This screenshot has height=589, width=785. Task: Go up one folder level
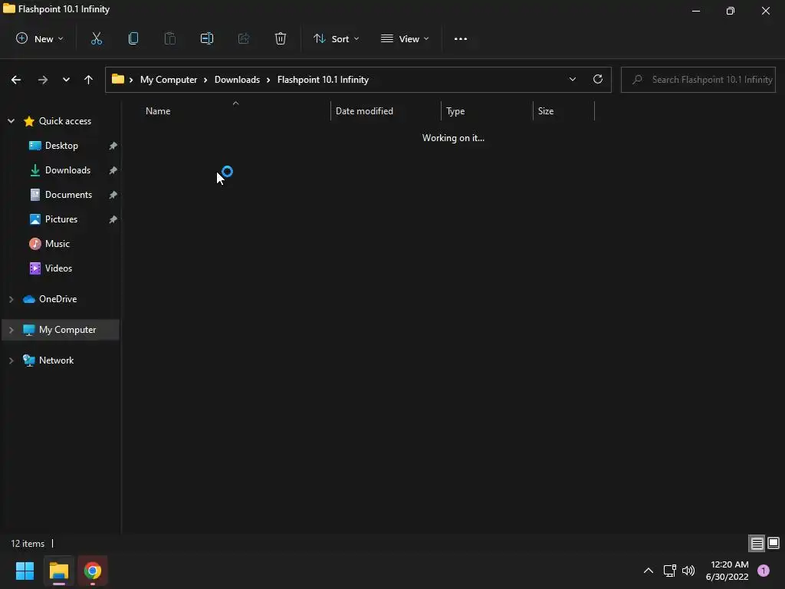click(x=89, y=80)
